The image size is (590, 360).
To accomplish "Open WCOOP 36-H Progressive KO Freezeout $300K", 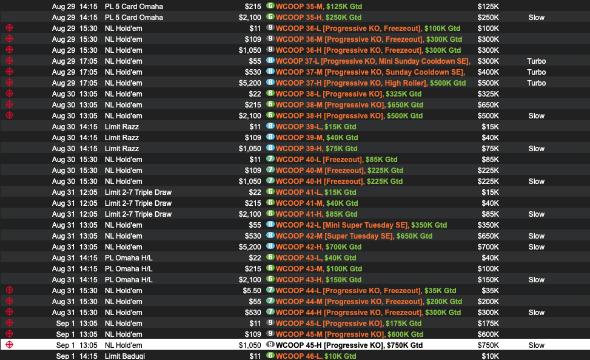I will (369, 50).
